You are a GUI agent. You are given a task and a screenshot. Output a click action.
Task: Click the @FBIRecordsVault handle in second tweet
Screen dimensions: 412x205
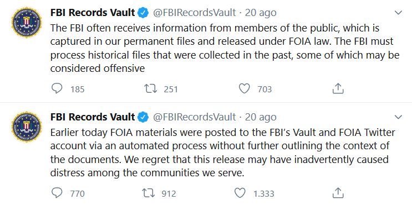click(x=195, y=117)
